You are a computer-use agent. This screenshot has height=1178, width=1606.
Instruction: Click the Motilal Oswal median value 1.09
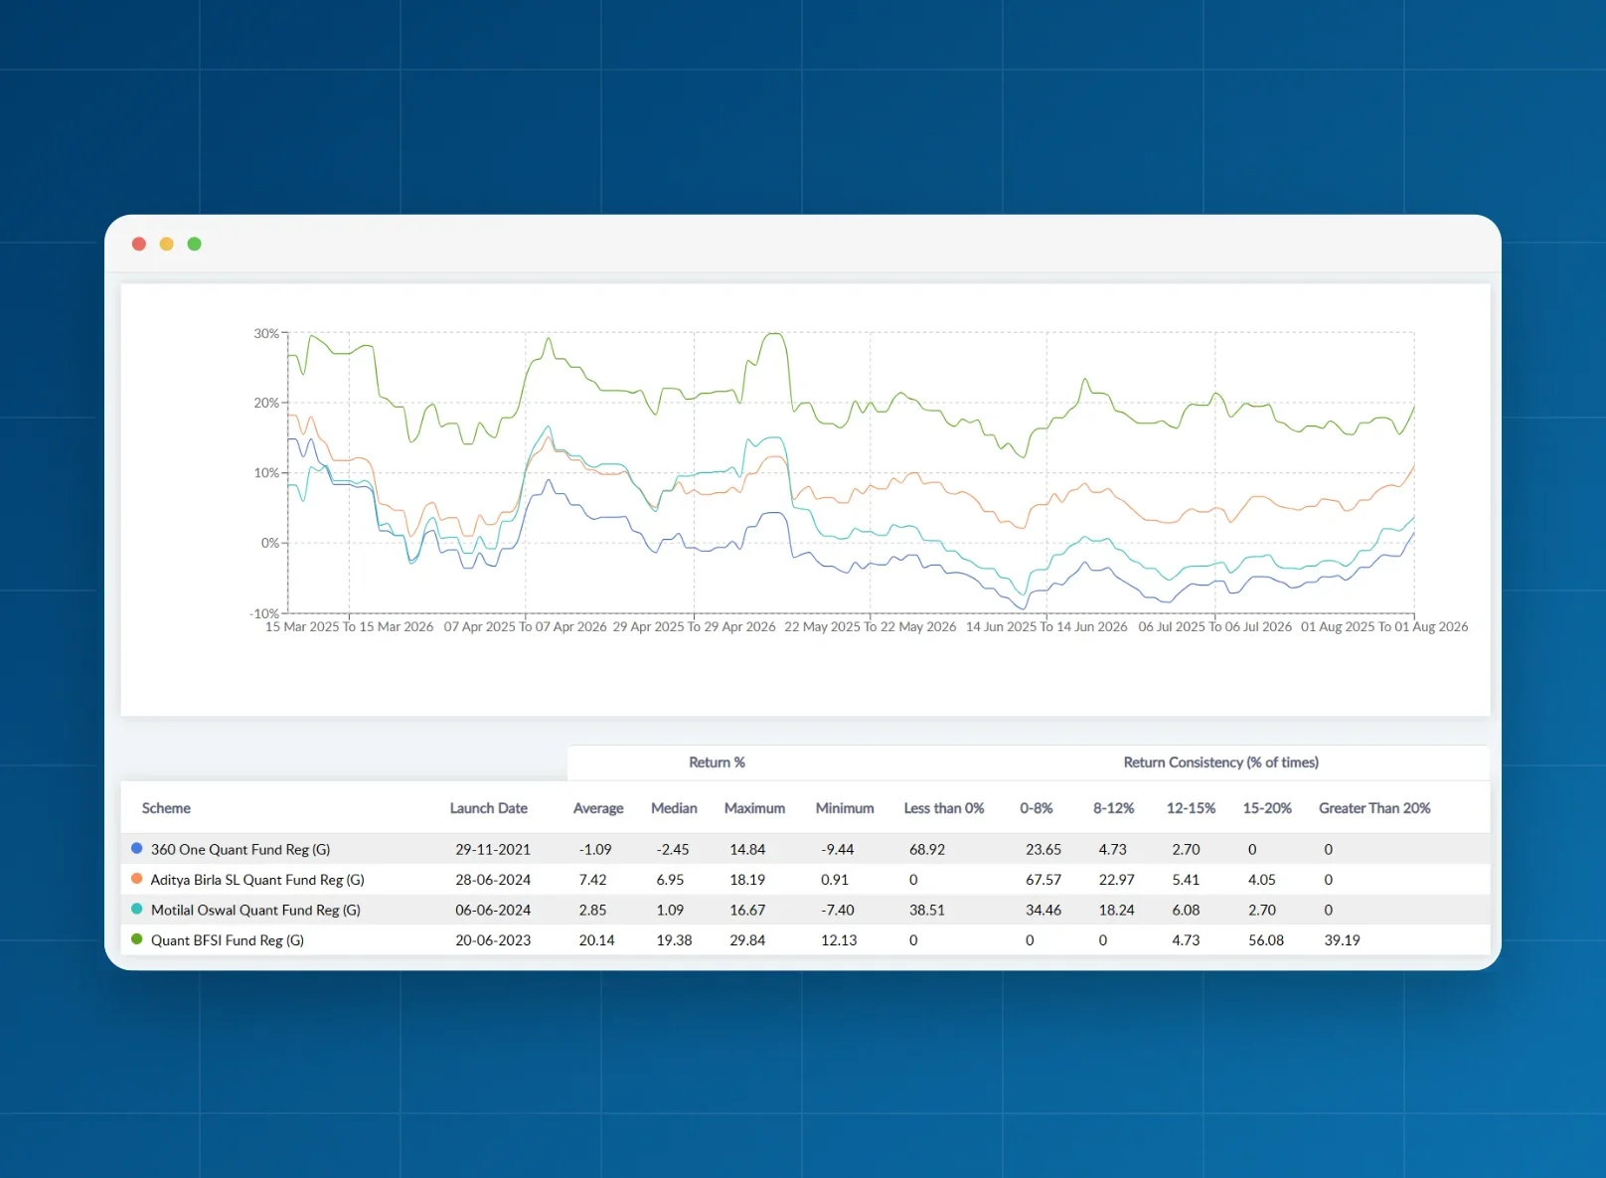click(670, 910)
